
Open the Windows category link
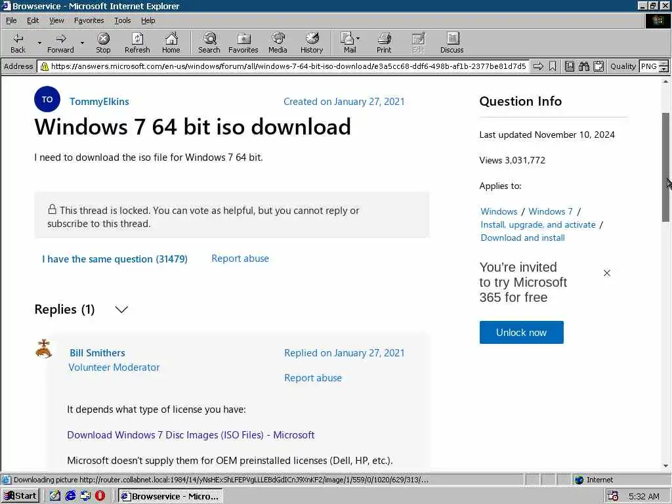point(499,211)
